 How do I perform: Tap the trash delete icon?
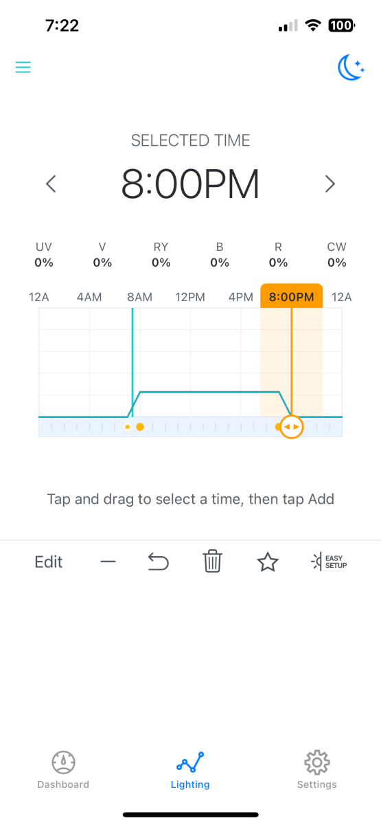click(x=212, y=562)
